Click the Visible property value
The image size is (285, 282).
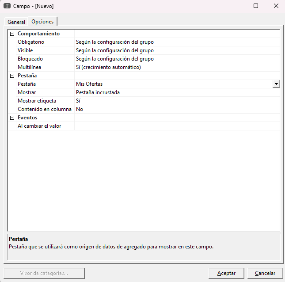coord(115,50)
